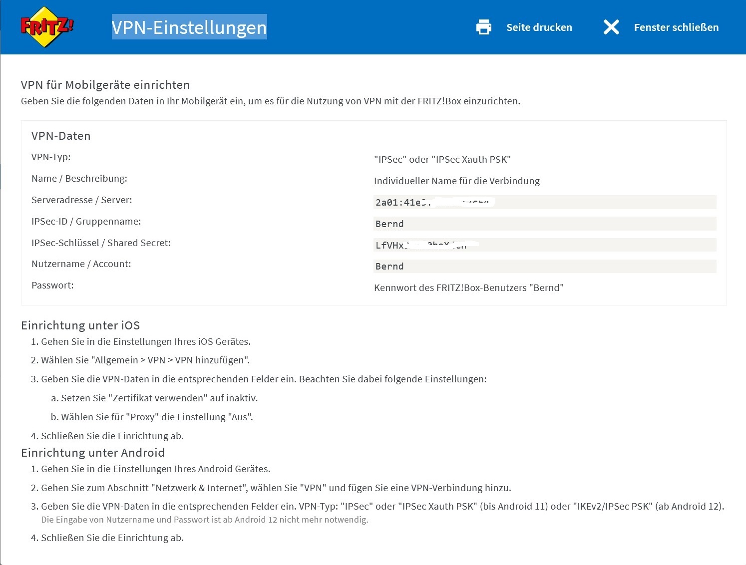Click the Fenster schließen link

coord(676,27)
